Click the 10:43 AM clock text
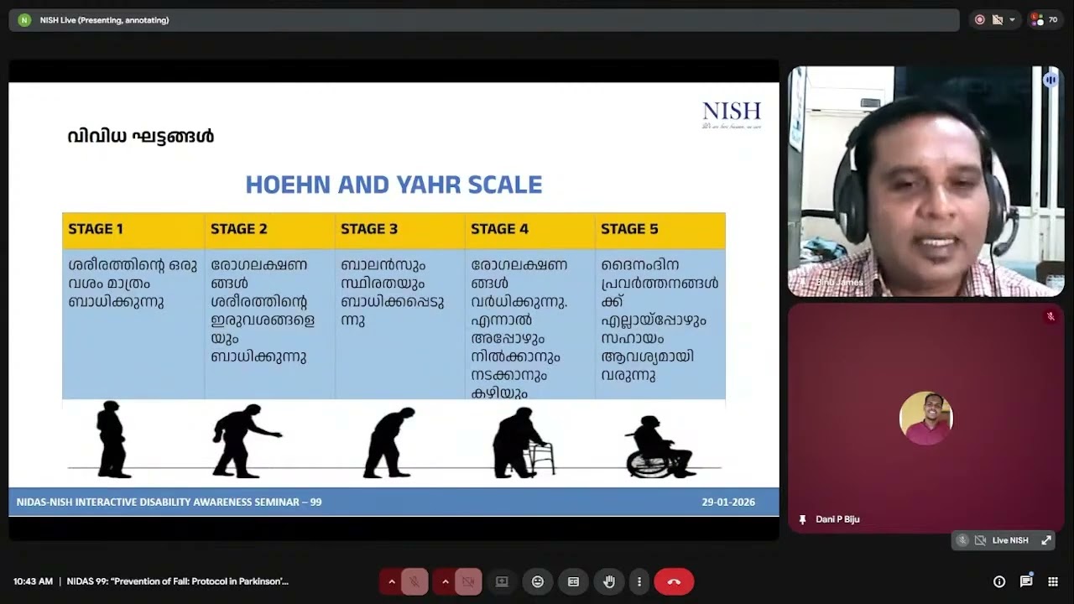The image size is (1074, 604). [33, 581]
